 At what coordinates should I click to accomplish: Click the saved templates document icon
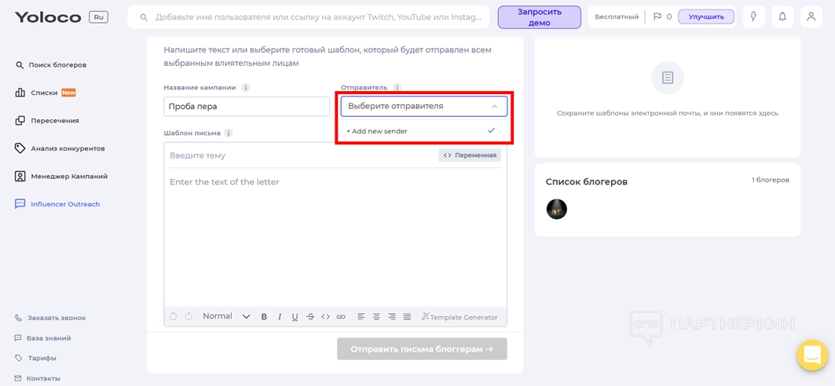(668, 78)
